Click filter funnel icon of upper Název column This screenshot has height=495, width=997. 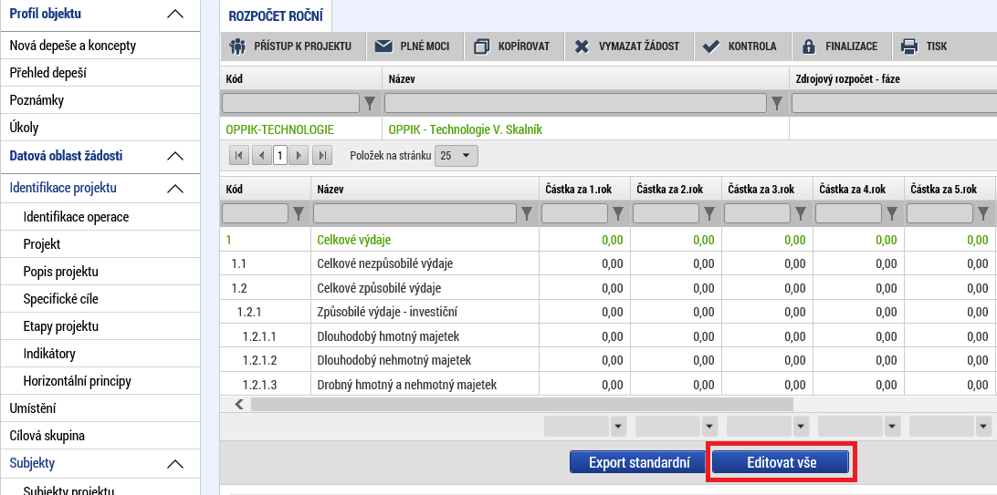(776, 103)
